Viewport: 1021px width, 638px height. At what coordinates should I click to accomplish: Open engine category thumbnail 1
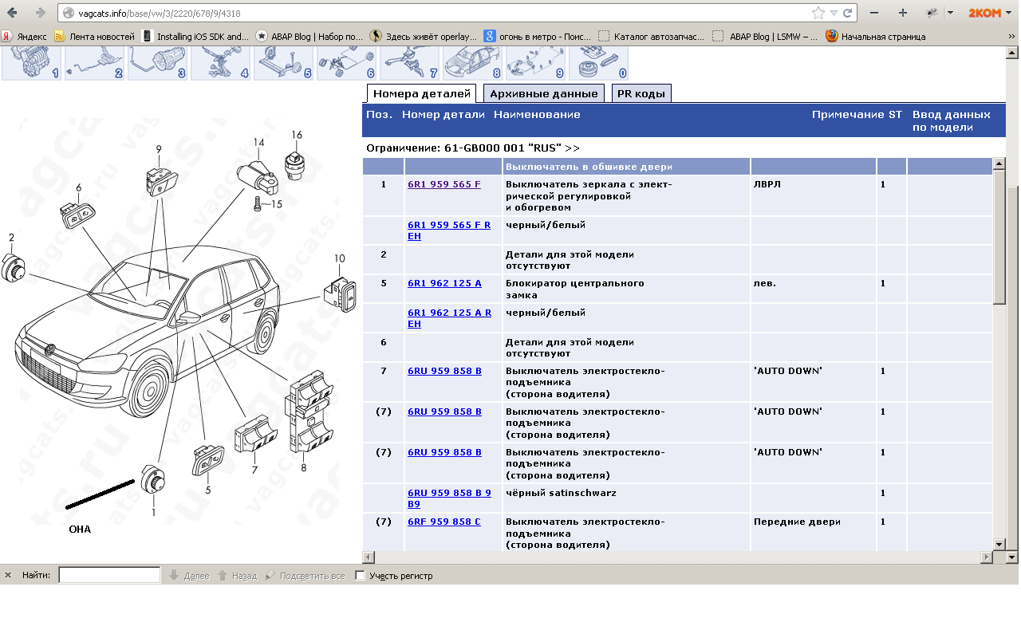tap(31, 63)
